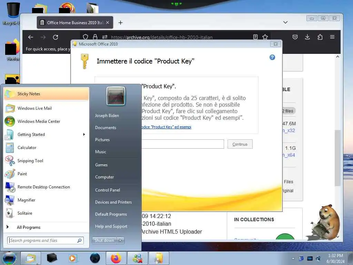Click the taskbar clock showing 1:32 PM
Viewport: 353px width, 265px height.
pos(335,258)
